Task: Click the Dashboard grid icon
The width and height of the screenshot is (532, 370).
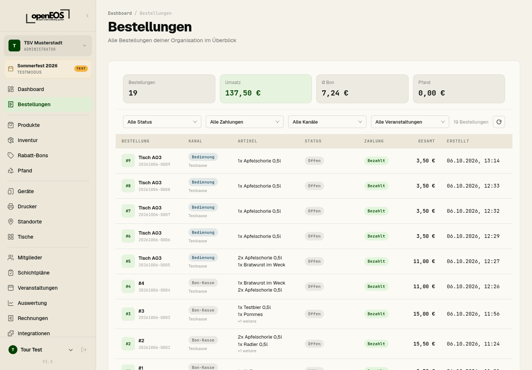Action: point(11,89)
